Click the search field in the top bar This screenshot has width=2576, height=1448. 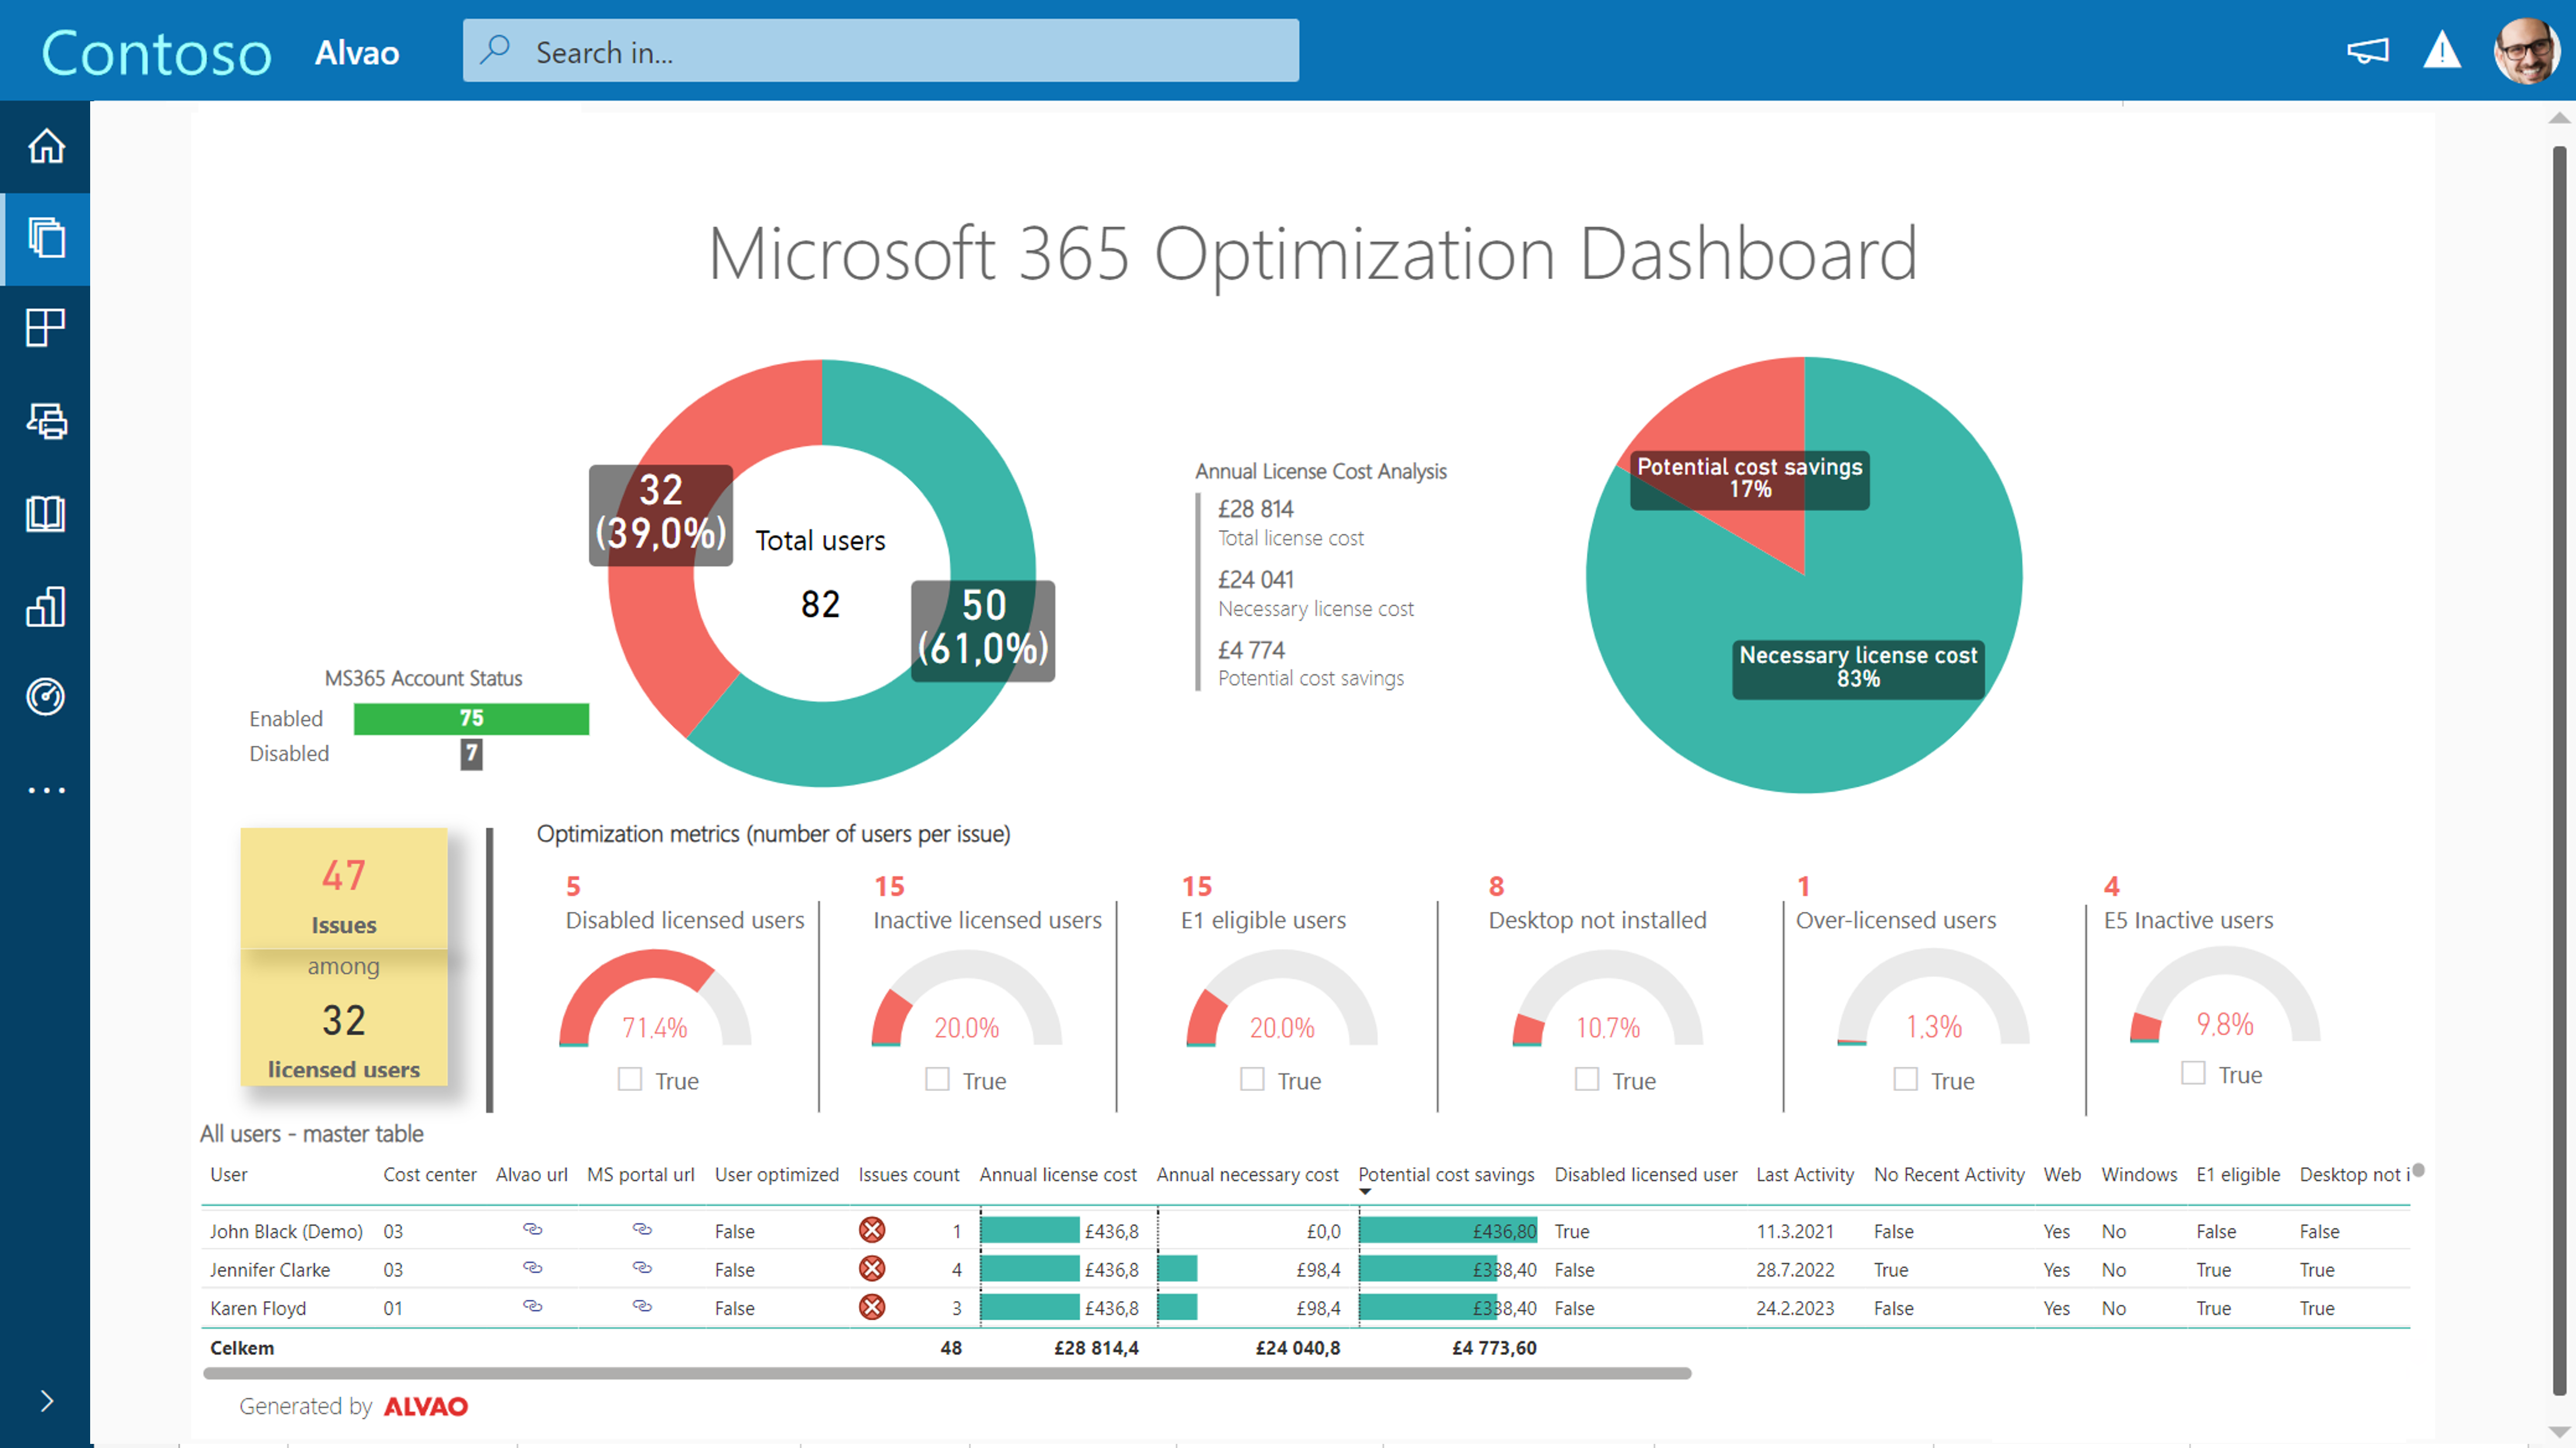(880, 51)
